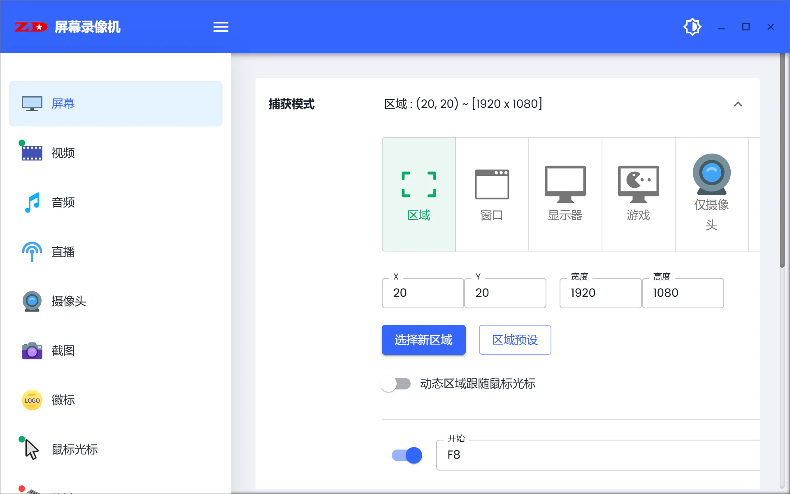This screenshot has height=494, width=790.
Task: Collapse the 捕获模式 section chevron
Action: [x=738, y=104]
